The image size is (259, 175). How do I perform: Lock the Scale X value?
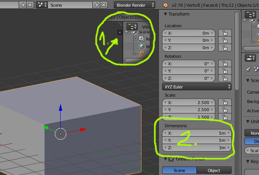225,102
